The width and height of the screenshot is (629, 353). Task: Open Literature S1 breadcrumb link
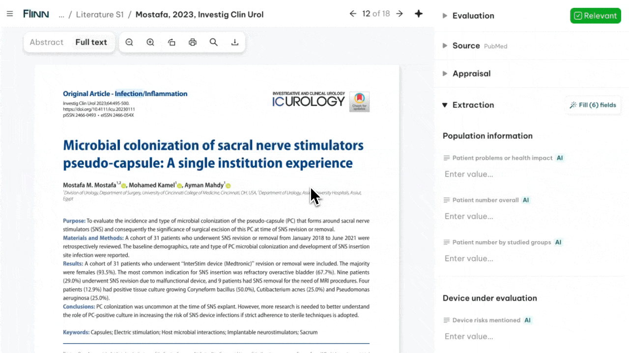pyautogui.click(x=100, y=15)
